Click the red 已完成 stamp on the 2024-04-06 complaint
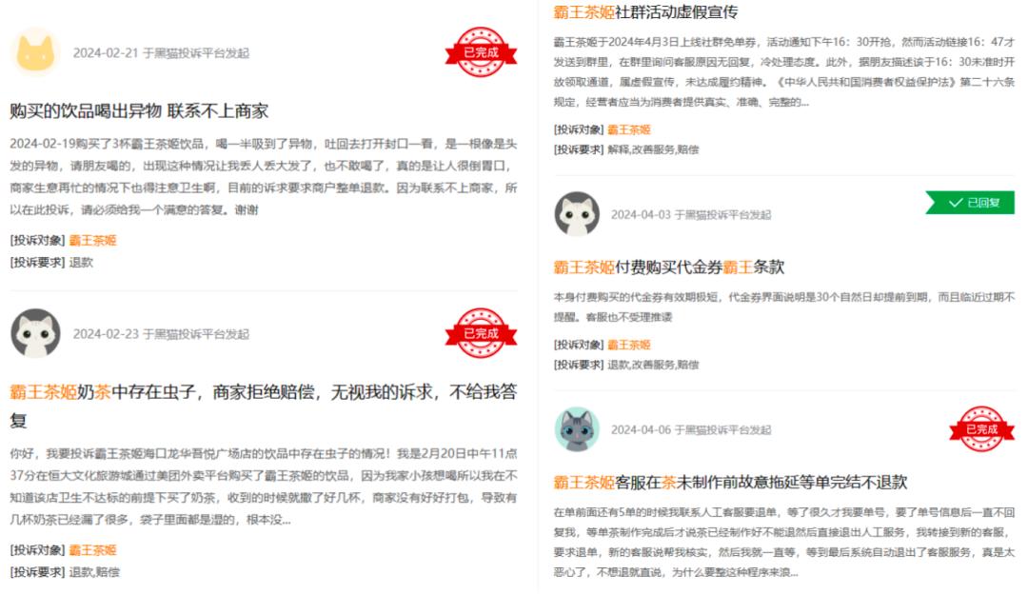 981,429
